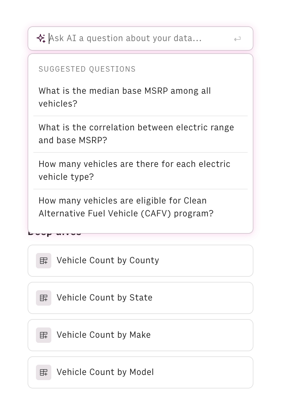Open the Vehicle Count by Make label
This screenshot has height=409, width=281.
point(104,335)
